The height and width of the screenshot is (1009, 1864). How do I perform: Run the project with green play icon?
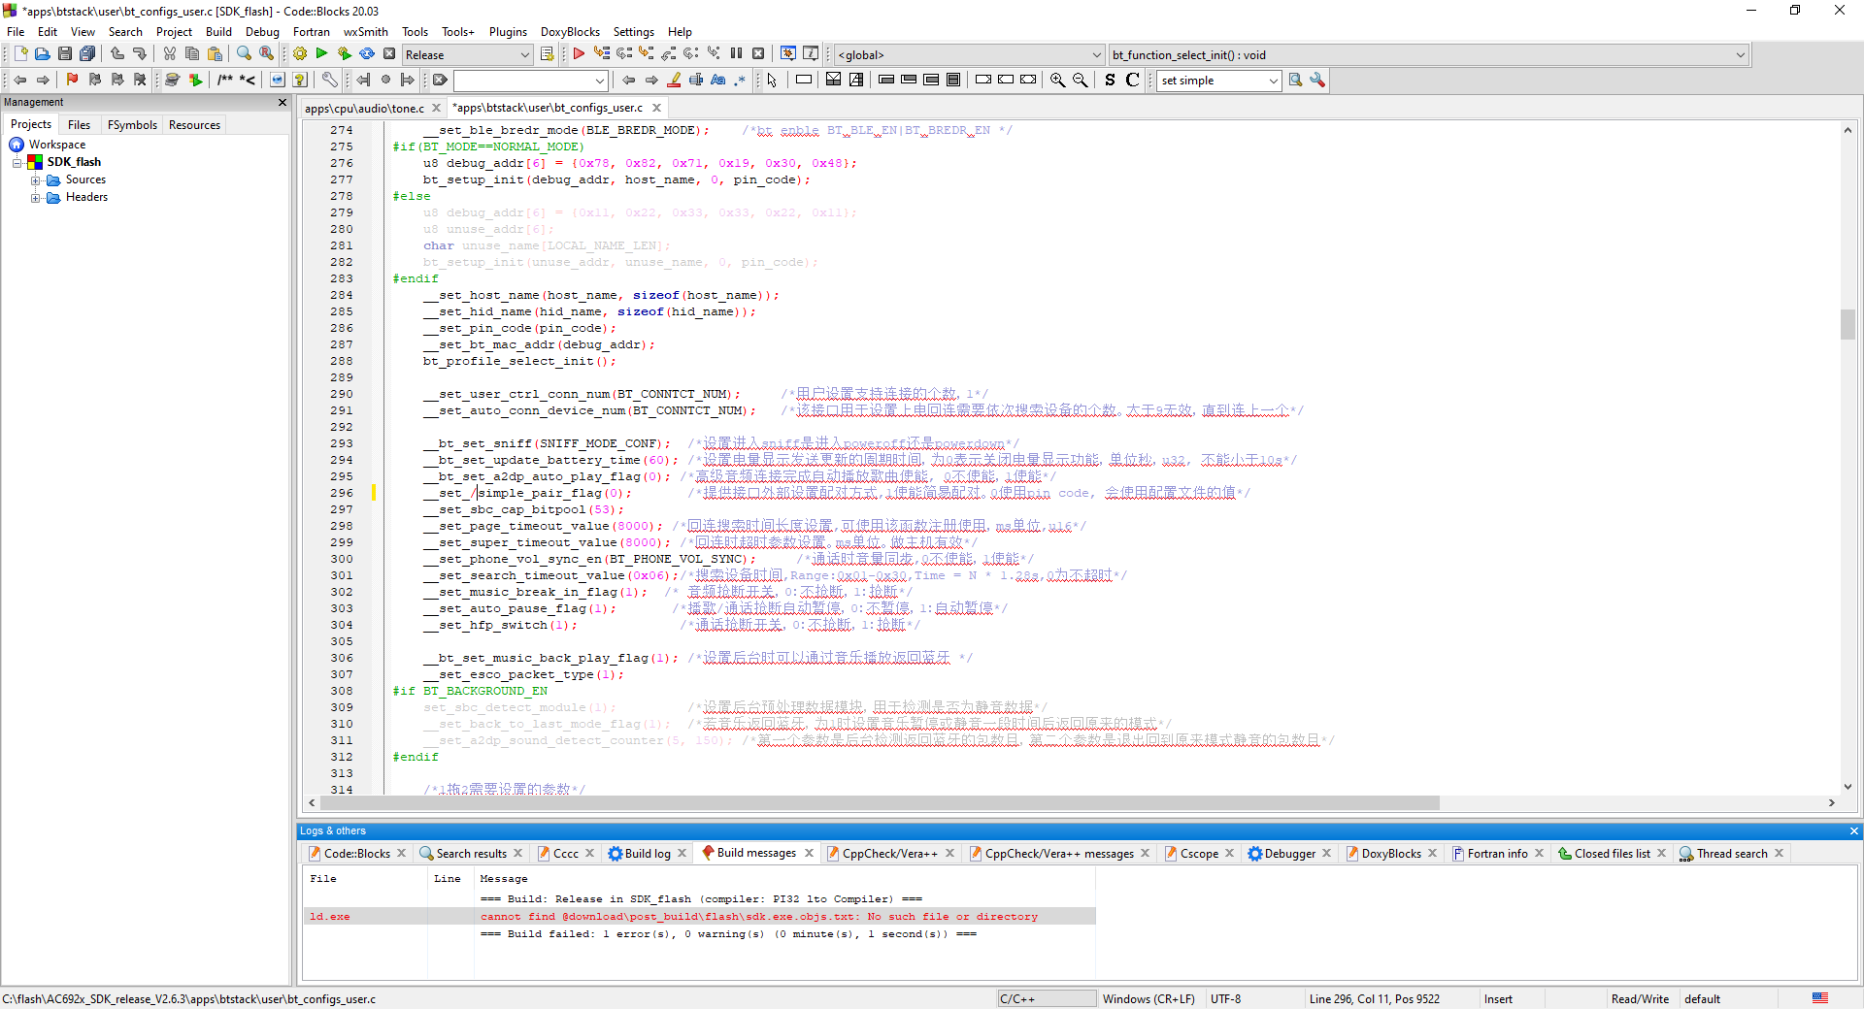[321, 54]
